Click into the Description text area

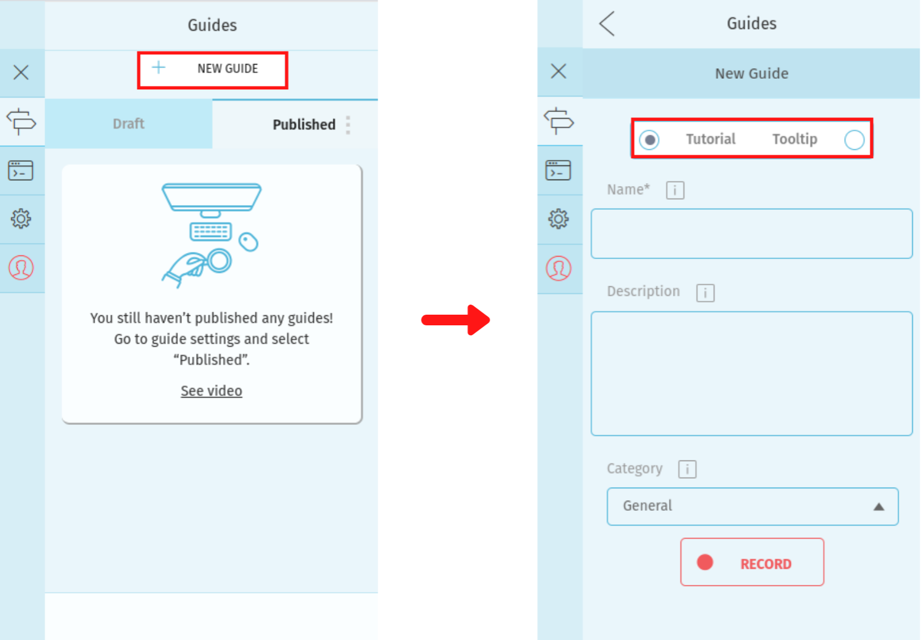point(751,373)
